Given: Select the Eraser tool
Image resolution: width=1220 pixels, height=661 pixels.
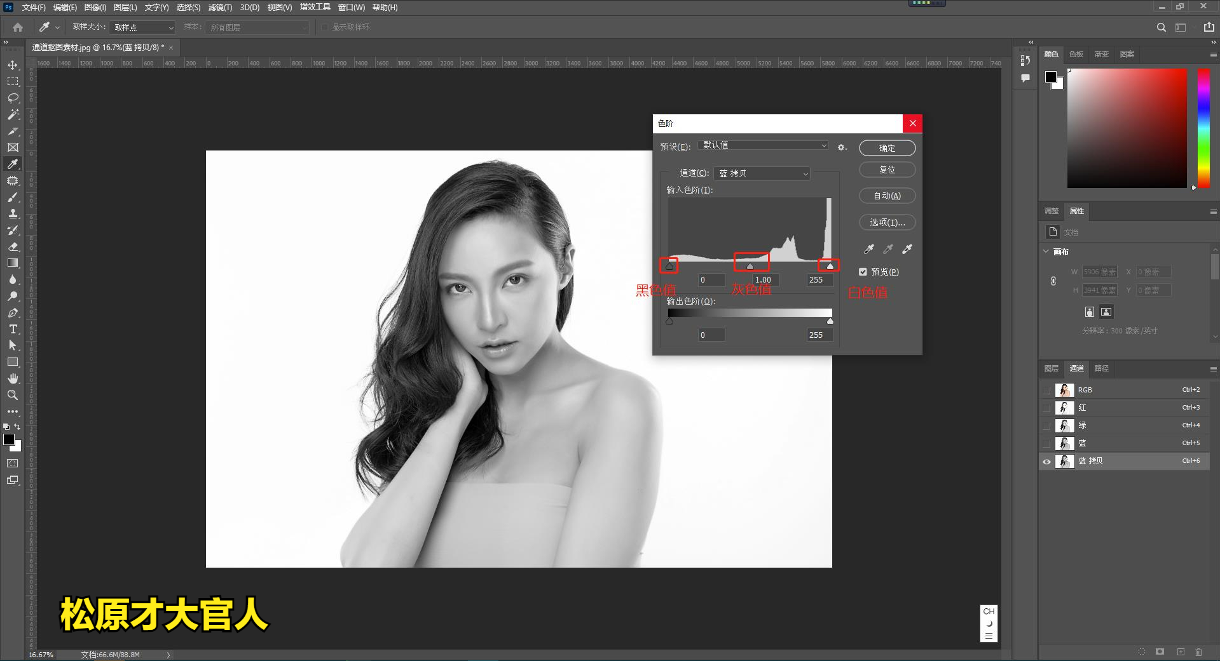Looking at the screenshot, I should point(13,246).
